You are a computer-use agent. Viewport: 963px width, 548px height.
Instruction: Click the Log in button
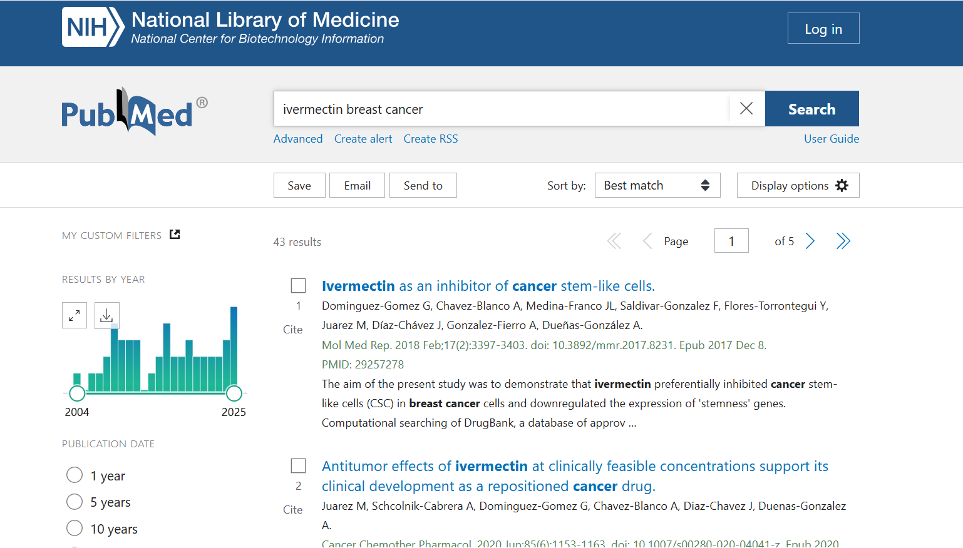click(x=823, y=28)
